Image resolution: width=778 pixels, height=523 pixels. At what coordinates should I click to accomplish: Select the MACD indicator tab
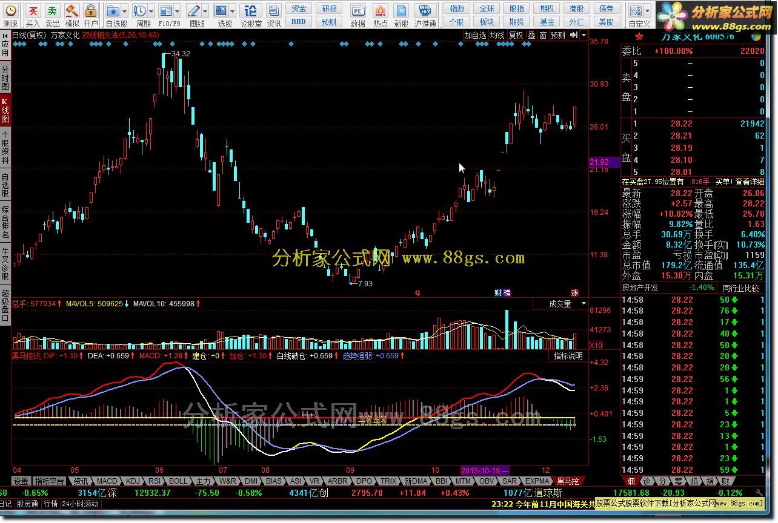click(x=107, y=481)
